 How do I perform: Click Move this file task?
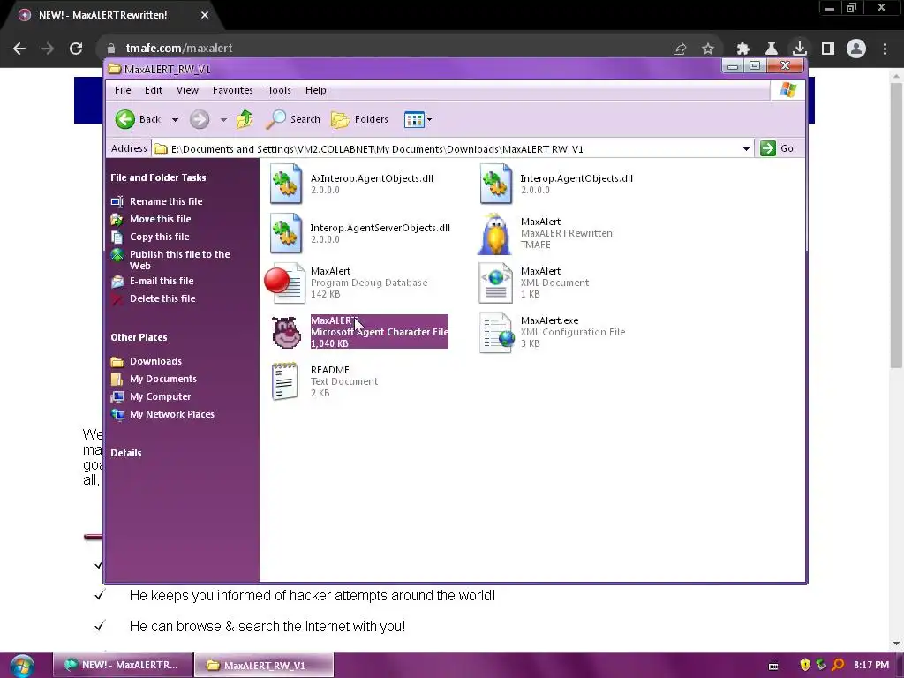(160, 219)
